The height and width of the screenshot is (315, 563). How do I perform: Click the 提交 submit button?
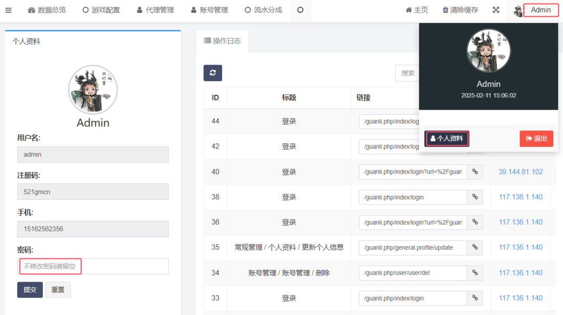[x=30, y=290]
